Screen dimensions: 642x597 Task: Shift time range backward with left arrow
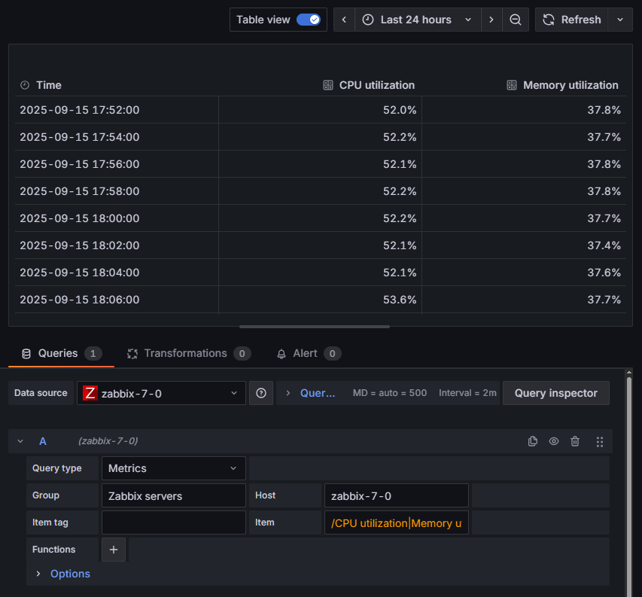coord(344,20)
